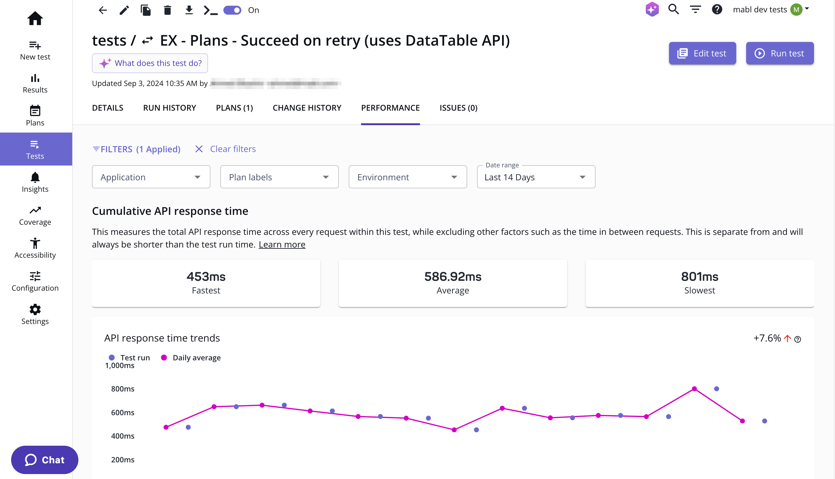Image resolution: width=835 pixels, height=479 pixels.
Task: Delete the test using the trash icon
Action: point(167,10)
